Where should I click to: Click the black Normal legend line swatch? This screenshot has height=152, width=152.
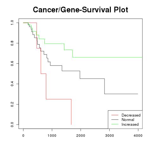pos(115,120)
